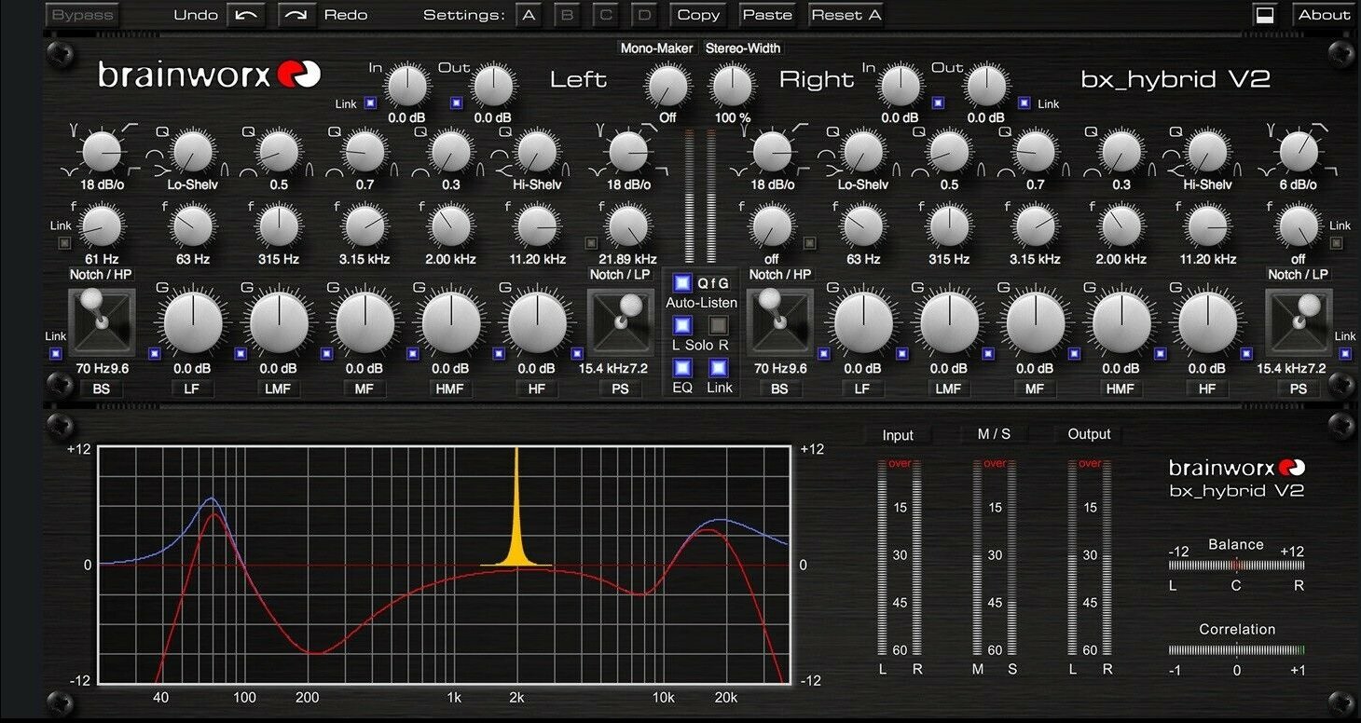Image resolution: width=1361 pixels, height=723 pixels.
Task: Toggle the Left BS band button
Action: click(101, 389)
